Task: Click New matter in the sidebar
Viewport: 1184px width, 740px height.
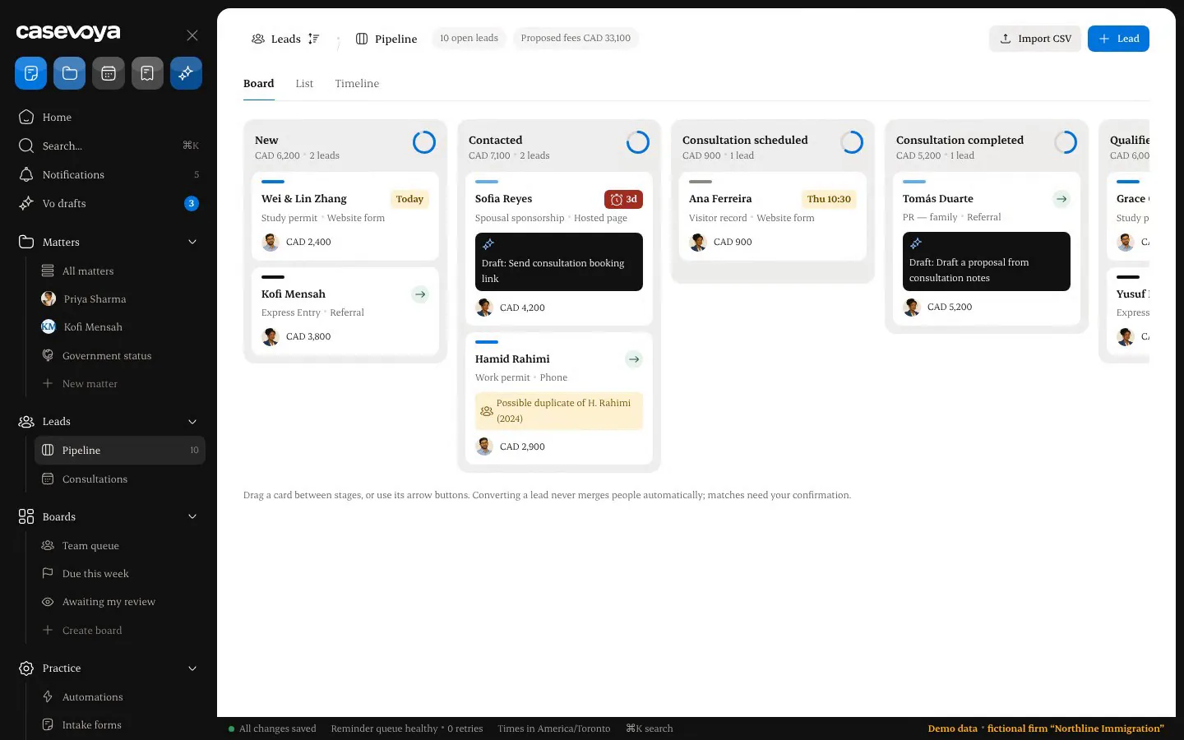Action: [120, 384]
